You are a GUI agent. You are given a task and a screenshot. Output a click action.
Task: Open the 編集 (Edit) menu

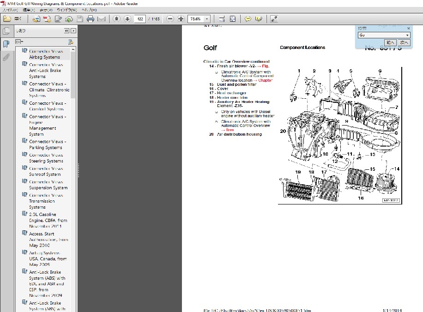pyautogui.click(x=29, y=10)
